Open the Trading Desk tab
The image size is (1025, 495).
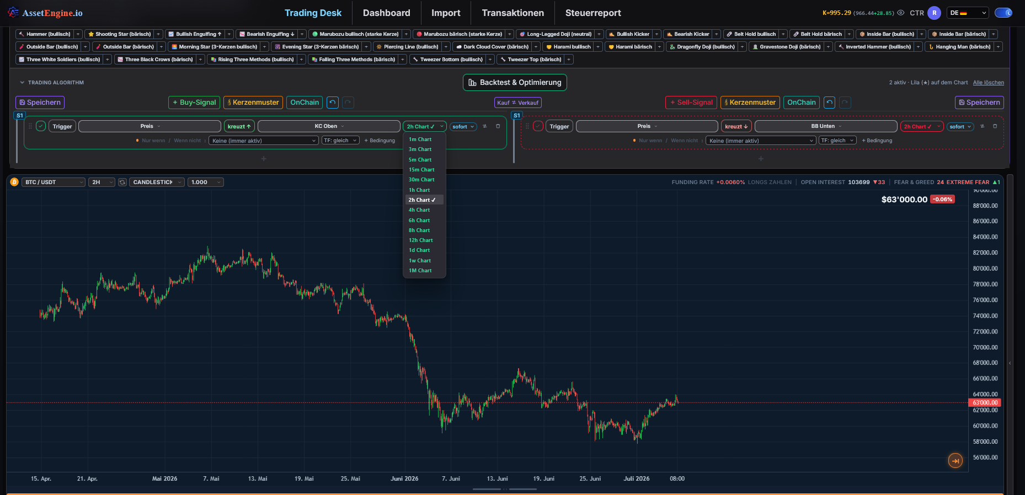(x=313, y=13)
